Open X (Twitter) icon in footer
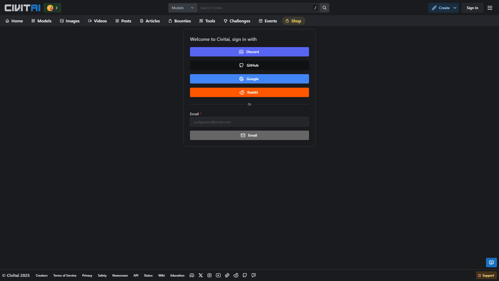This screenshot has height=281, width=499. tap(201, 275)
